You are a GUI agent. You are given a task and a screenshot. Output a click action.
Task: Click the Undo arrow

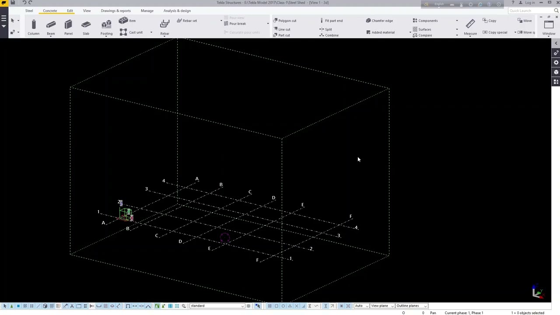(x=24, y=3)
